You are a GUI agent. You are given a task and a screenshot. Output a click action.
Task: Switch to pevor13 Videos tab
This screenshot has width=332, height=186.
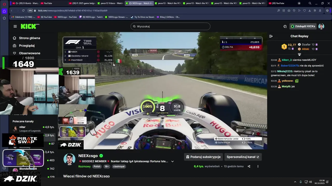pyautogui.click(x=110, y=3)
